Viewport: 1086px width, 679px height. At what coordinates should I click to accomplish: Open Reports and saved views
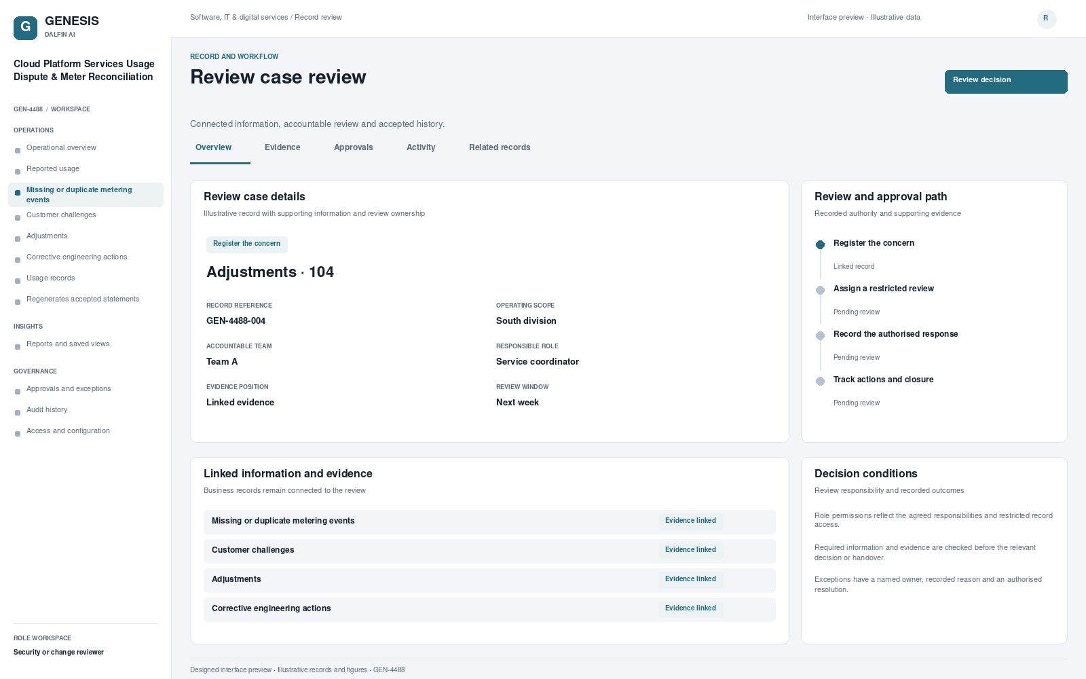click(86, 344)
